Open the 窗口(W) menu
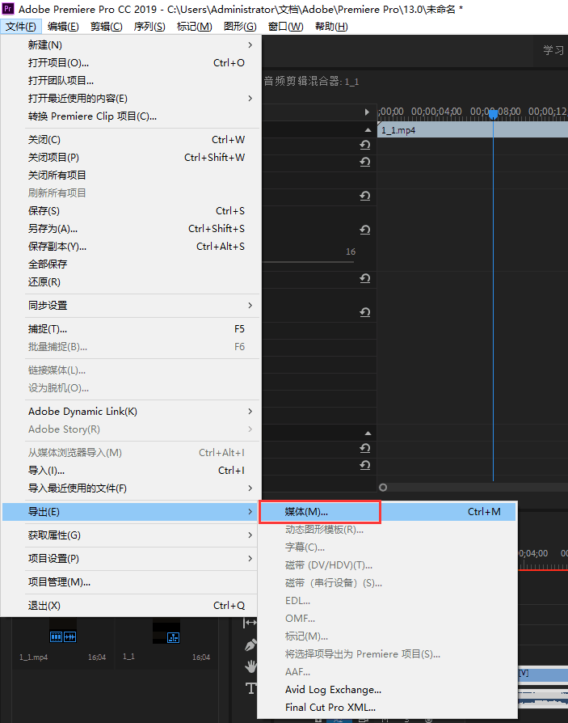 point(285,26)
